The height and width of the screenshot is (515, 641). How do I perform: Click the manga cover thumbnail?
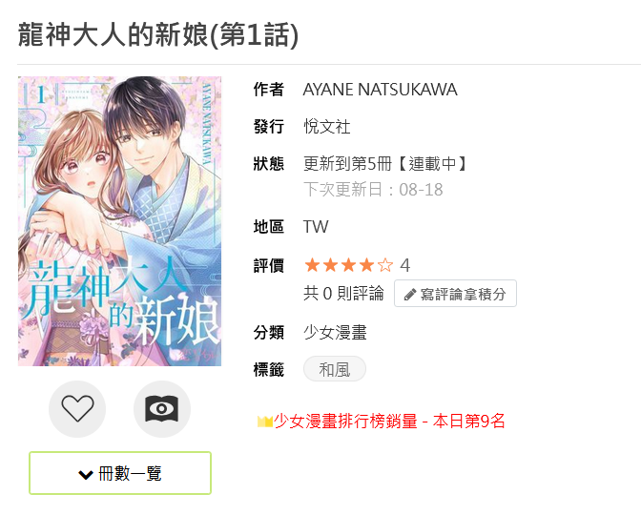pyautogui.click(x=120, y=221)
